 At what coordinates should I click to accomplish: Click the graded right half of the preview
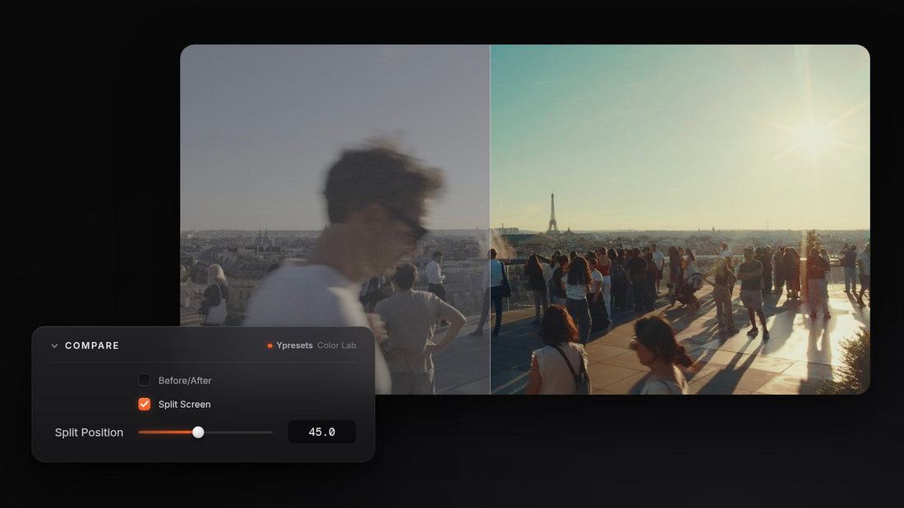click(680, 219)
